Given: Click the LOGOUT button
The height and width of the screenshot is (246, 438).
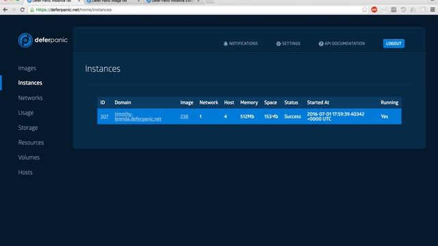Looking at the screenshot, I should (x=394, y=44).
